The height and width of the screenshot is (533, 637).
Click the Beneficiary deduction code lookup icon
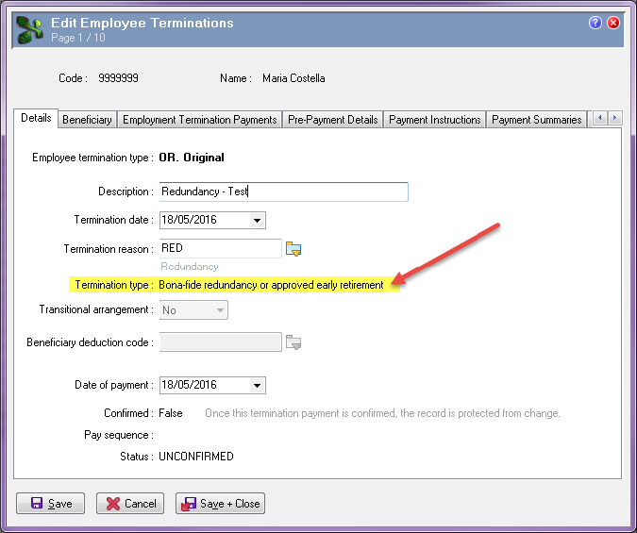293,342
